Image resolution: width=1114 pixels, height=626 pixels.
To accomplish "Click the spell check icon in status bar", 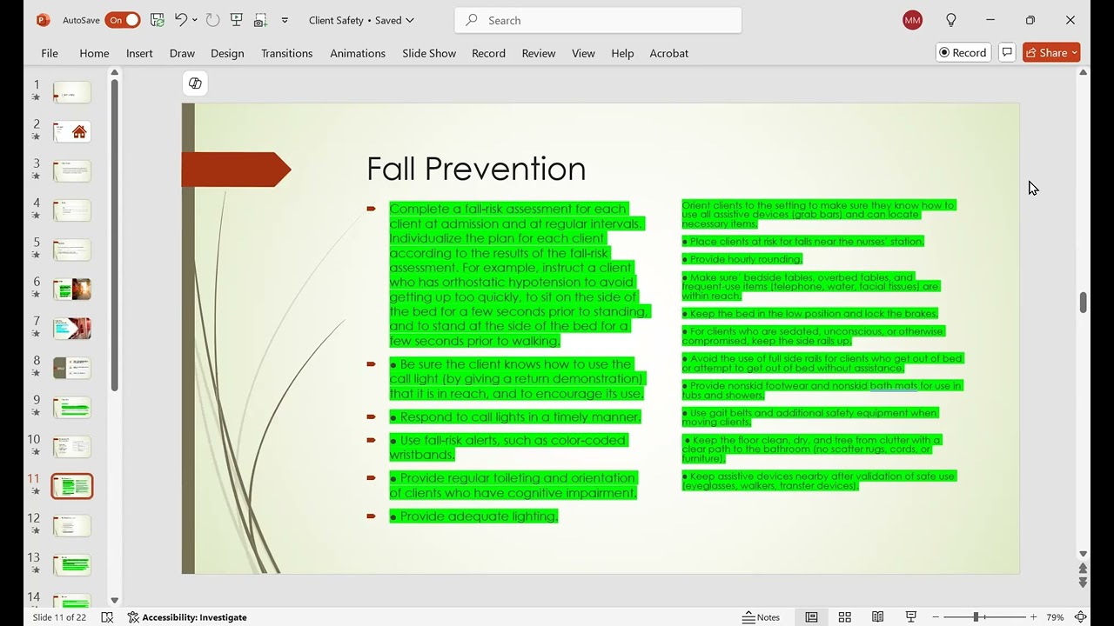I will click(107, 617).
